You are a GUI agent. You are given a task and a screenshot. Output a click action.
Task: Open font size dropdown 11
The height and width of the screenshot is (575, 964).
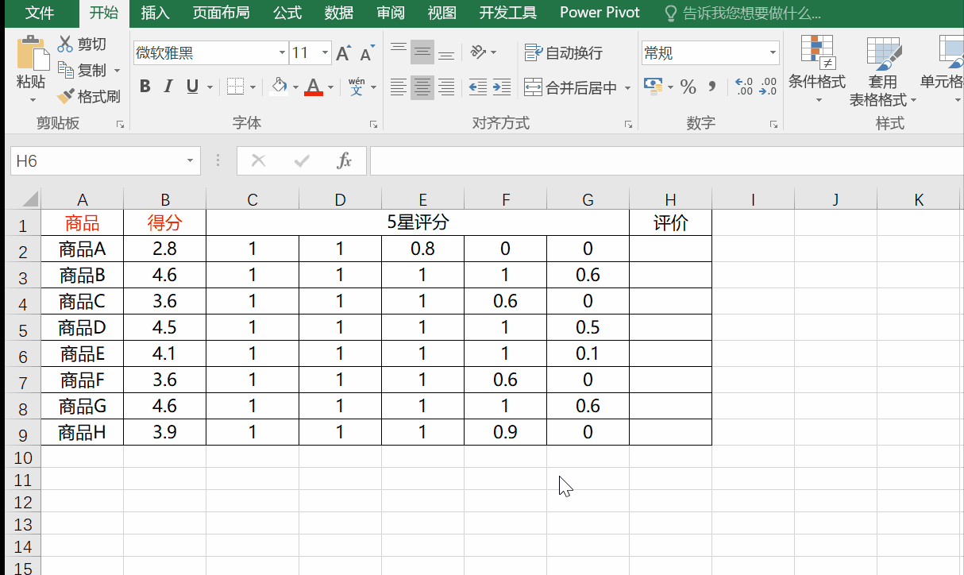(x=326, y=53)
